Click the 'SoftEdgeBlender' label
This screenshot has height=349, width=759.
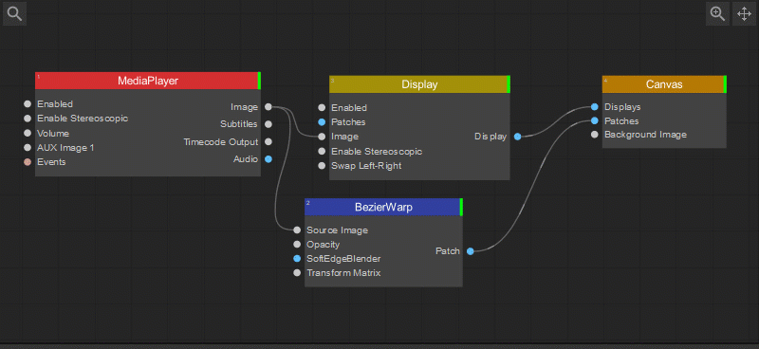pos(343,259)
